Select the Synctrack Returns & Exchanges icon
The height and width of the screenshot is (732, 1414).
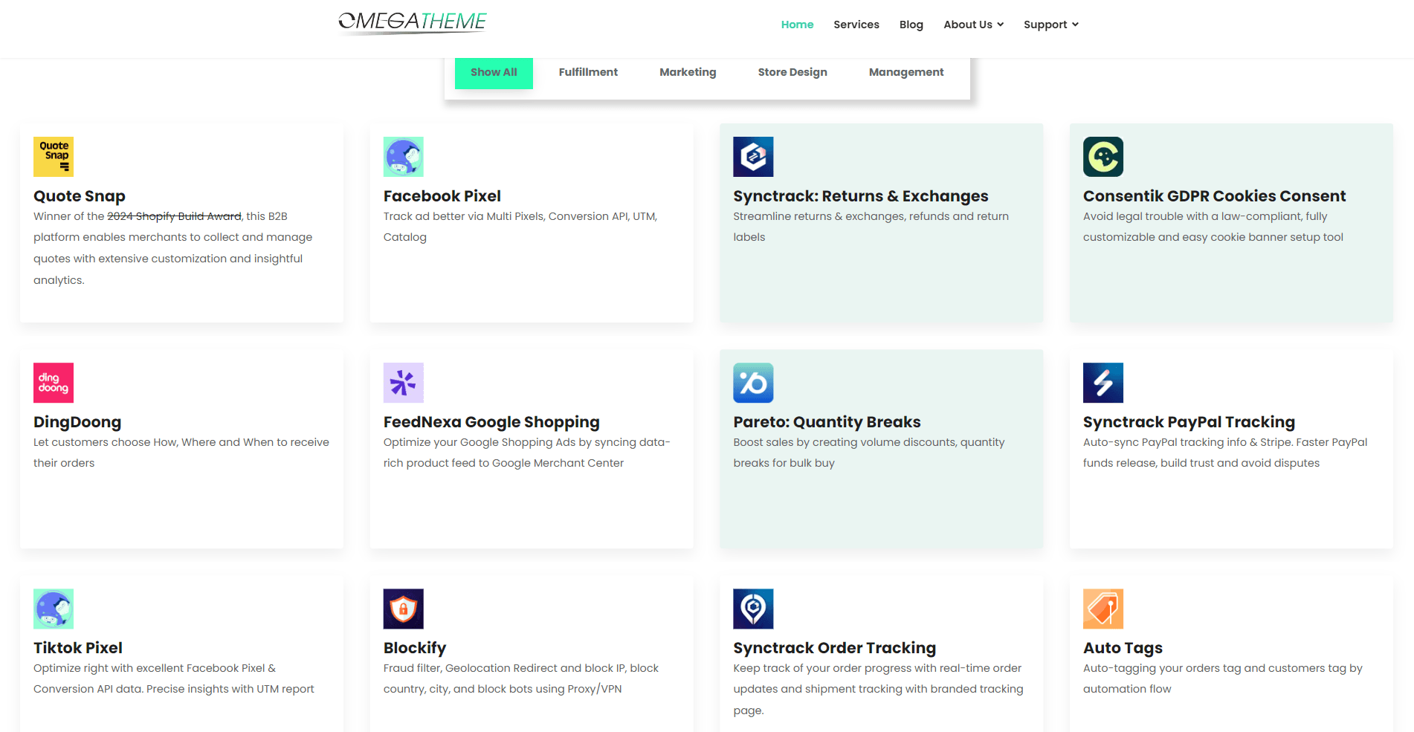click(x=753, y=157)
